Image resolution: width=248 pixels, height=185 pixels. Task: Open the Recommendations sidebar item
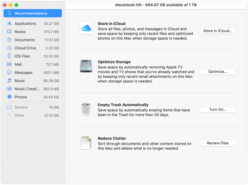pos(33,13)
